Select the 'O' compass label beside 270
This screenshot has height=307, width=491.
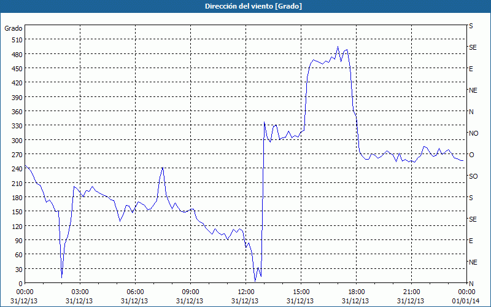point(471,155)
